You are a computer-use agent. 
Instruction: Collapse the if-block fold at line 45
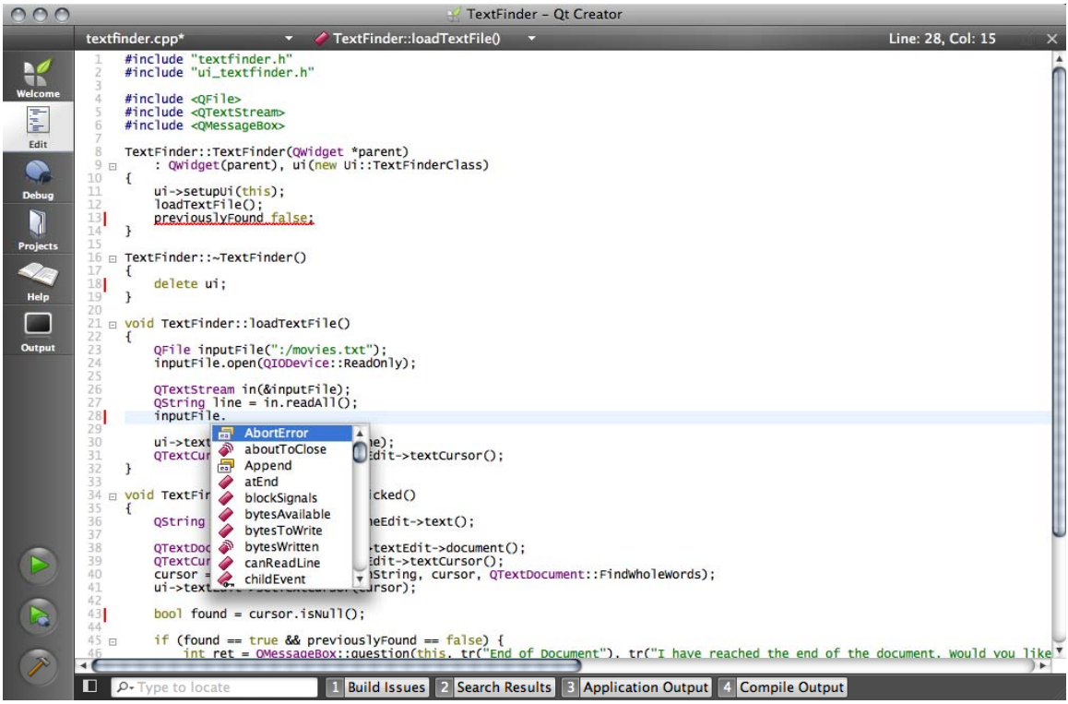[x=113, y=641]
